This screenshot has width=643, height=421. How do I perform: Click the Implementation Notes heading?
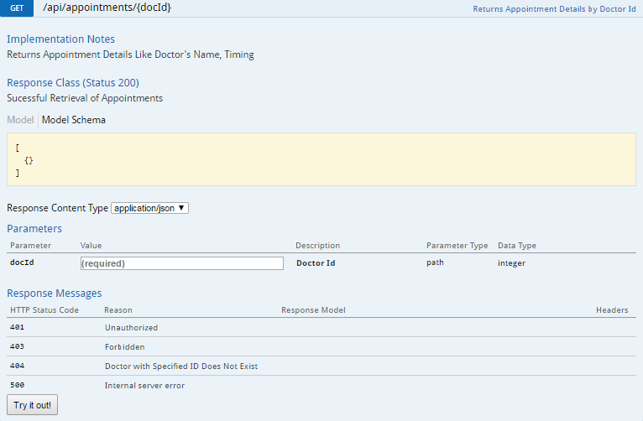(60, 39)
